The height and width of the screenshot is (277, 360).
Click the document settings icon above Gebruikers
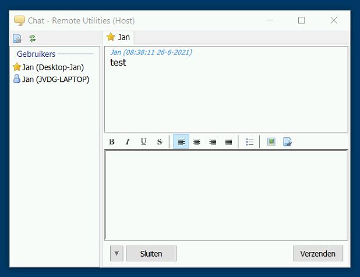point(17,38)
